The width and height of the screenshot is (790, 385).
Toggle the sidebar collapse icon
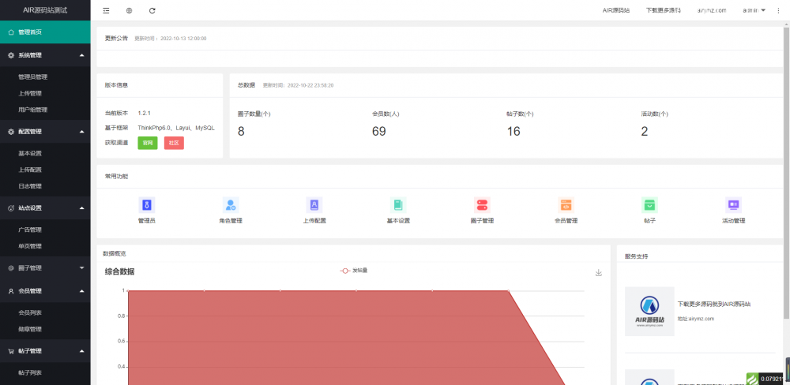[x=106, y=10]
